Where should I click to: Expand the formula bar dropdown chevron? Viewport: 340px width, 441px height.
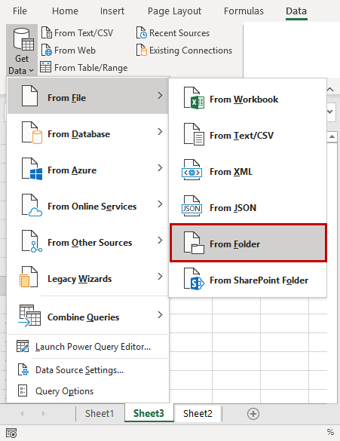click(331, 112)
